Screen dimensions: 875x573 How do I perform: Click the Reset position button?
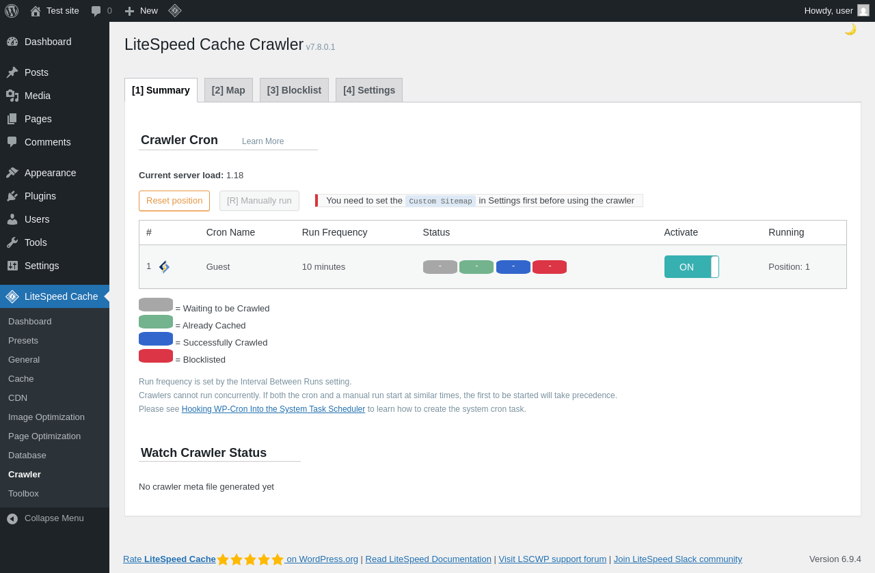(174, 201)
